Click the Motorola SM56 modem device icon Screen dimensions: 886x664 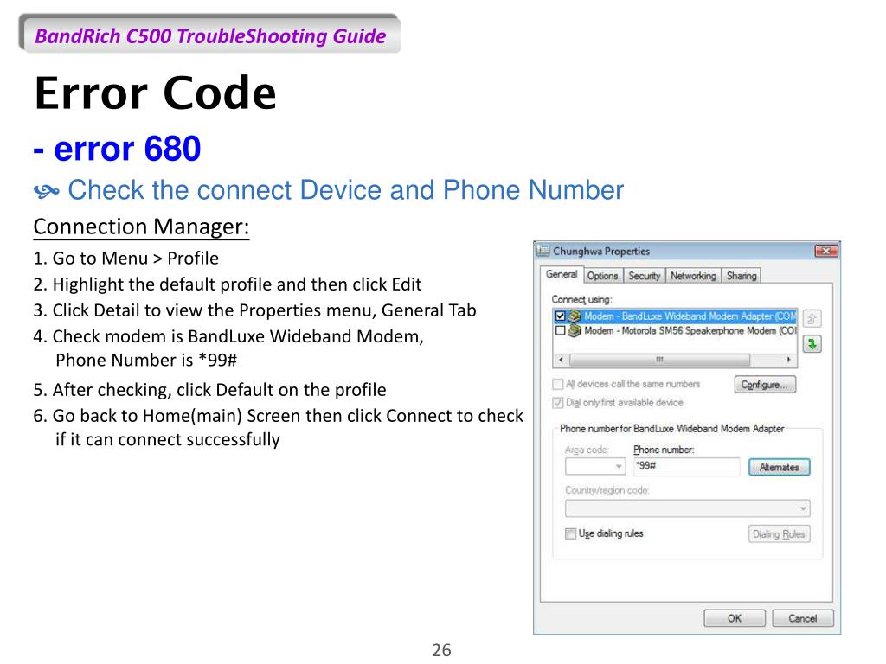pyautogui.click(x=575, y=331)
